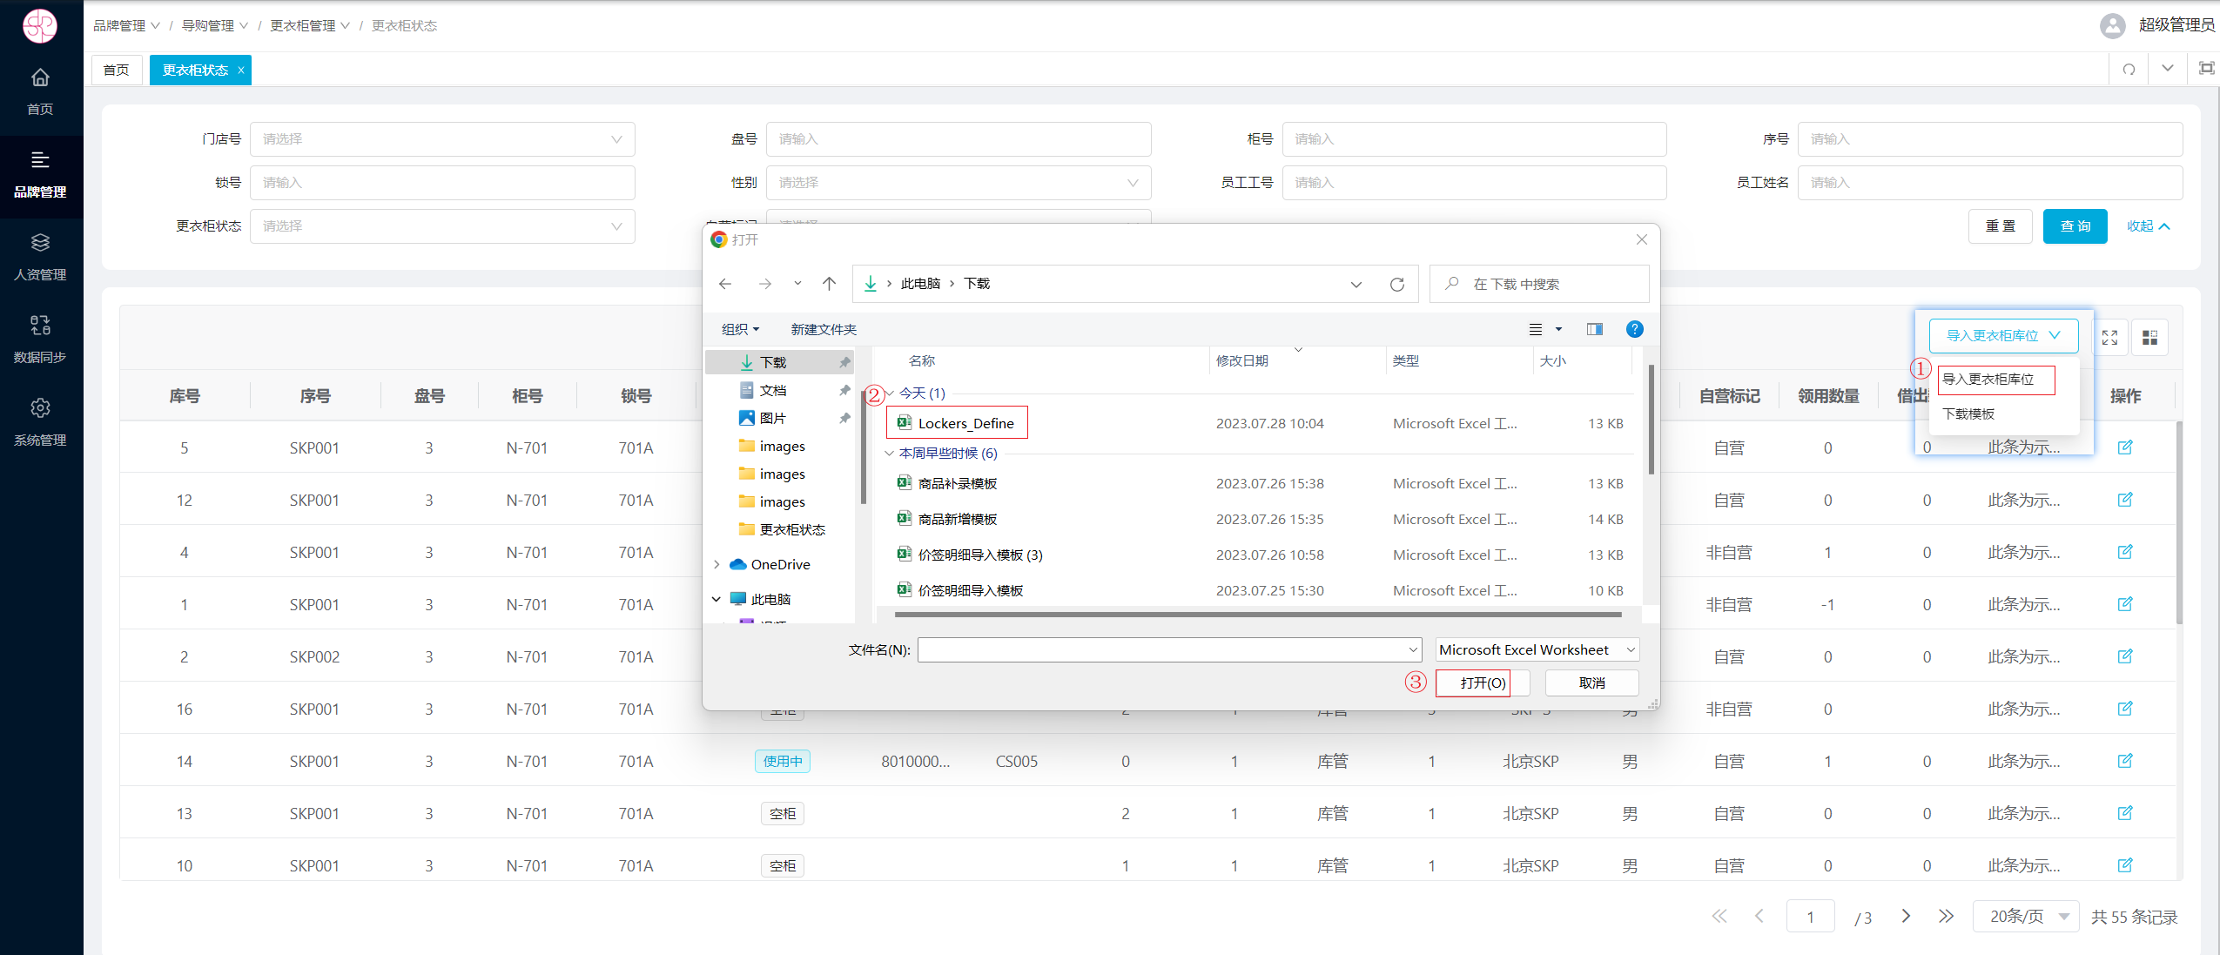The height and width of the screenshot is (955, 2220).
Task: Collapse the 此电脑 tree node
Action: point(716,600)
